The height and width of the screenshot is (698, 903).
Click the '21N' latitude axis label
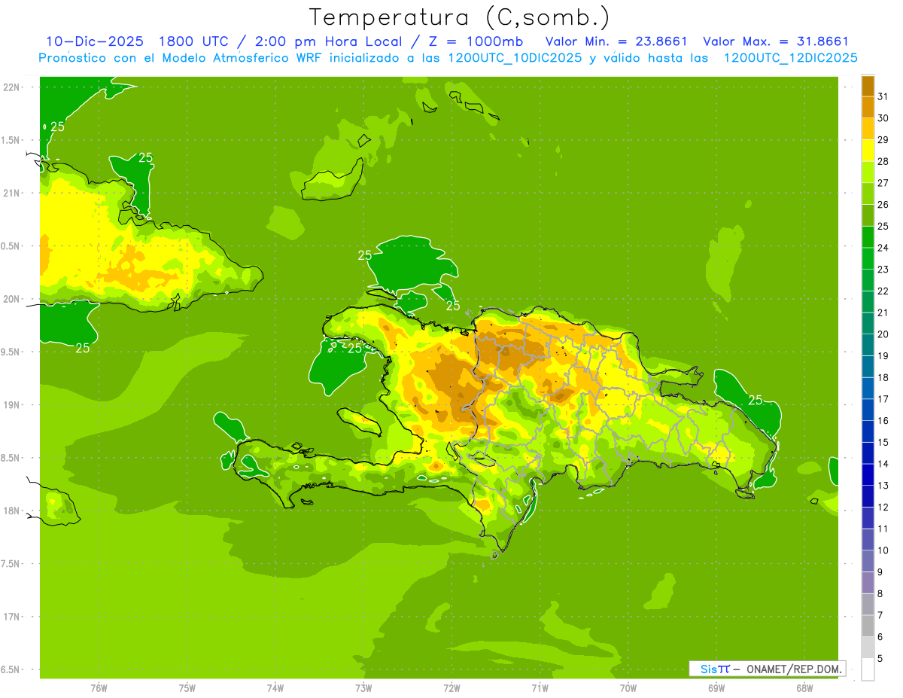(12, 193)
